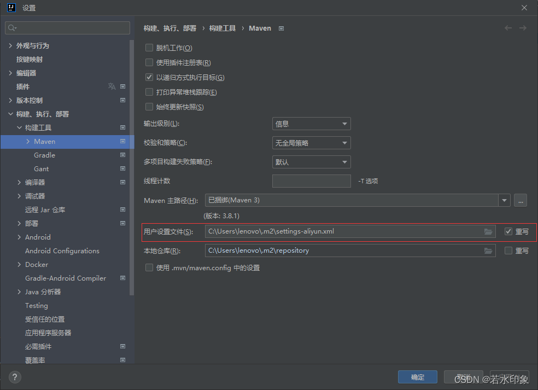Click the project-level icon beside Maven row
The height and width of the screenshot is (390, 538).
tap(122, 141)
